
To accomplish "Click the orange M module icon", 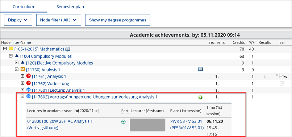I will [x=22, y=70].
